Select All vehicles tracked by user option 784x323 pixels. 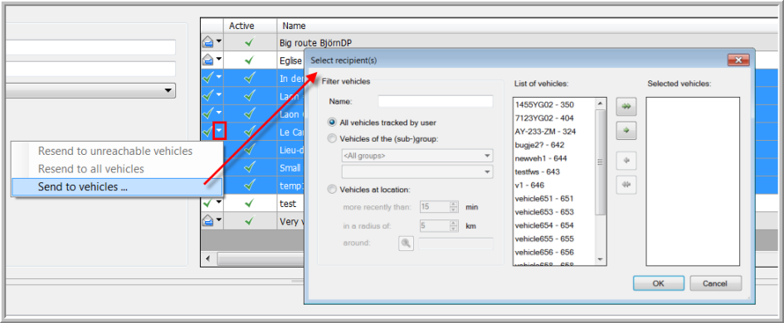click(x=333, y=122)
